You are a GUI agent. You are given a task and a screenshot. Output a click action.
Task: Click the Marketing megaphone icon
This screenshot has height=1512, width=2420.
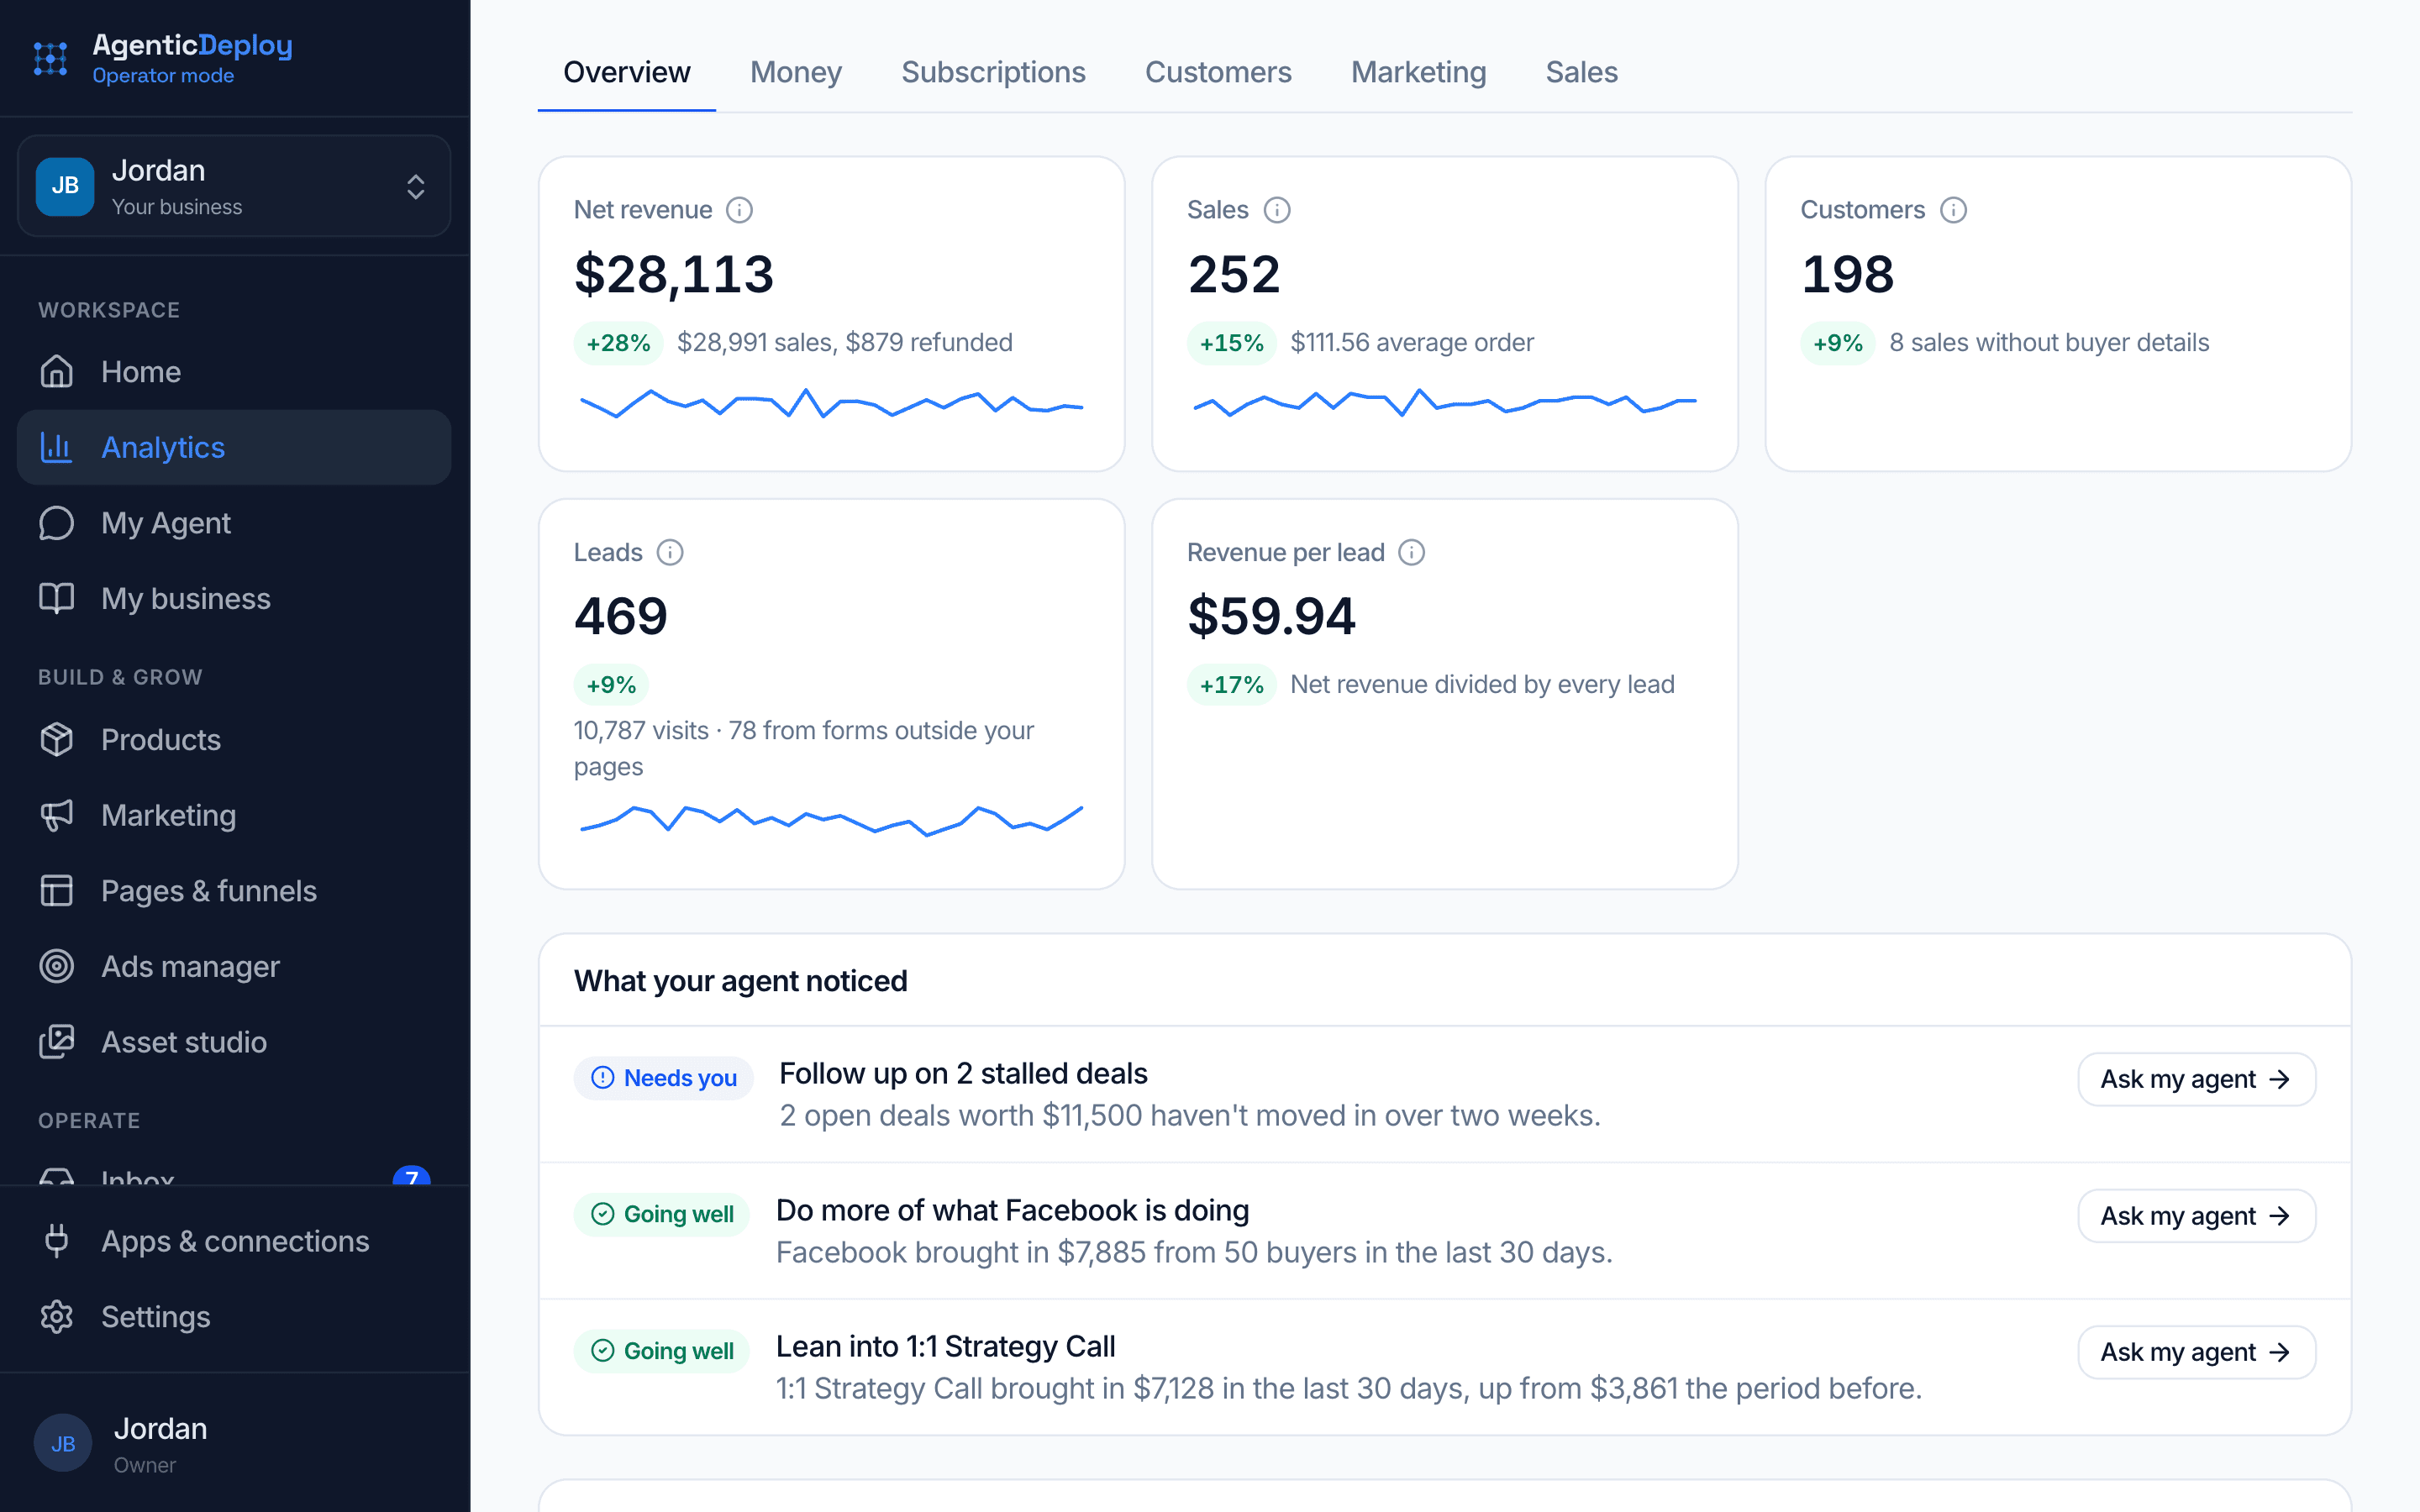point(57,815)
